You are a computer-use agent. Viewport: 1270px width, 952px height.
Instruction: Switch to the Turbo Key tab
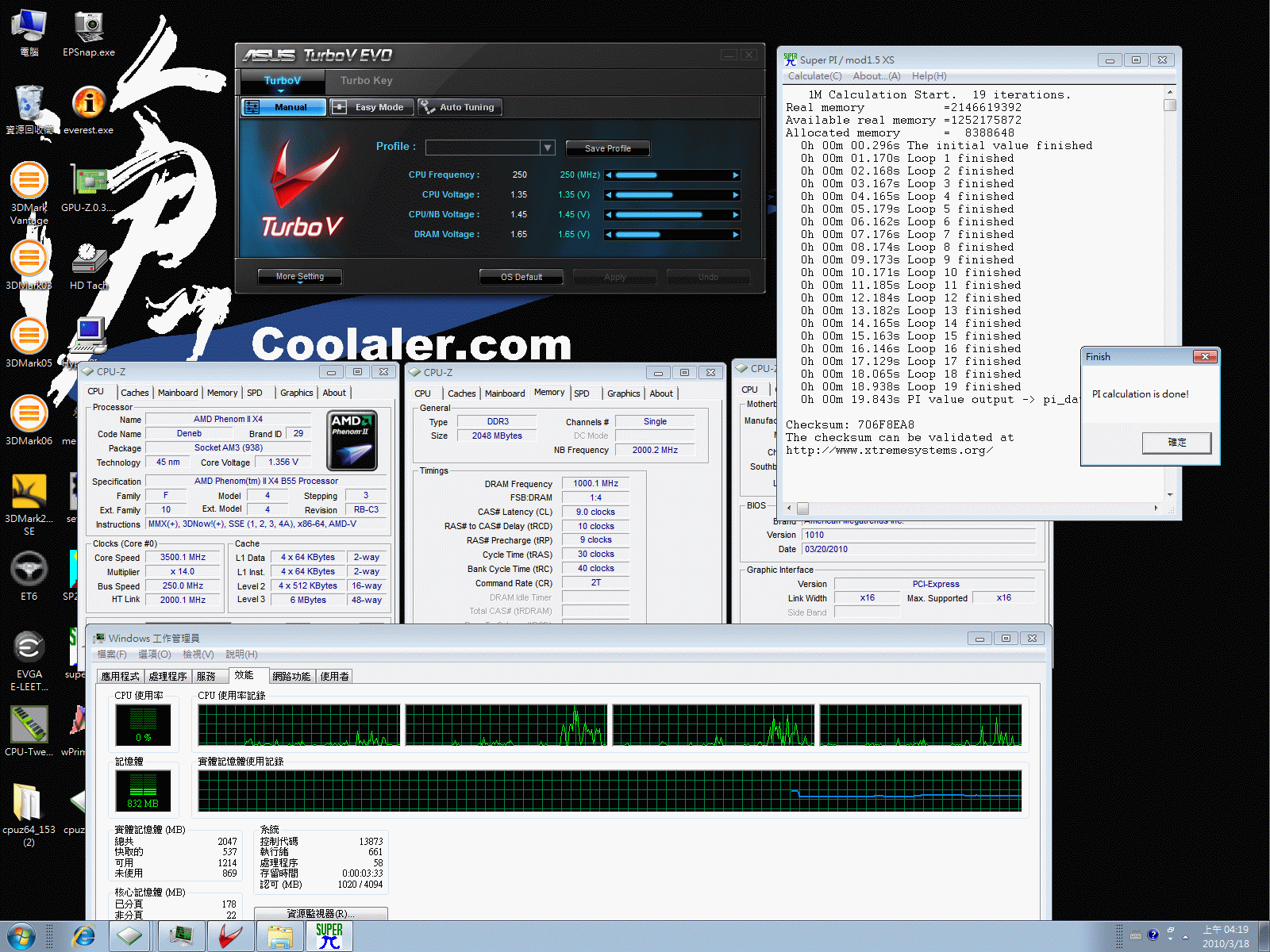(x=367, y=80)
